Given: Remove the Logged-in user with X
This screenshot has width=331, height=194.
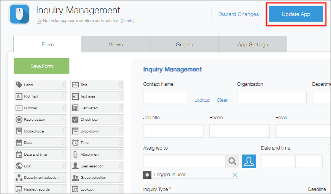Looking at the screenshot, I should tap(235, 175).
